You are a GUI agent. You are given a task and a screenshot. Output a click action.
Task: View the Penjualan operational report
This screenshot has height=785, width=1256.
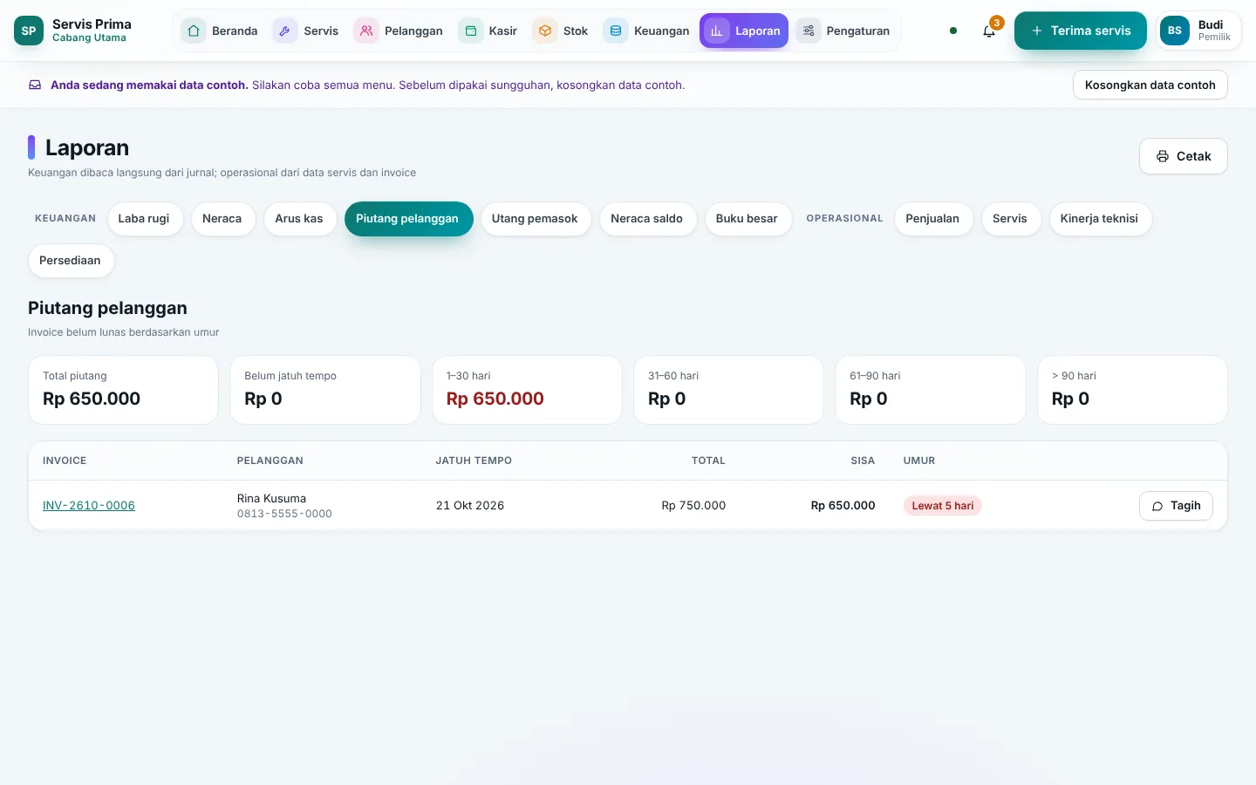(x=932, y=219)
